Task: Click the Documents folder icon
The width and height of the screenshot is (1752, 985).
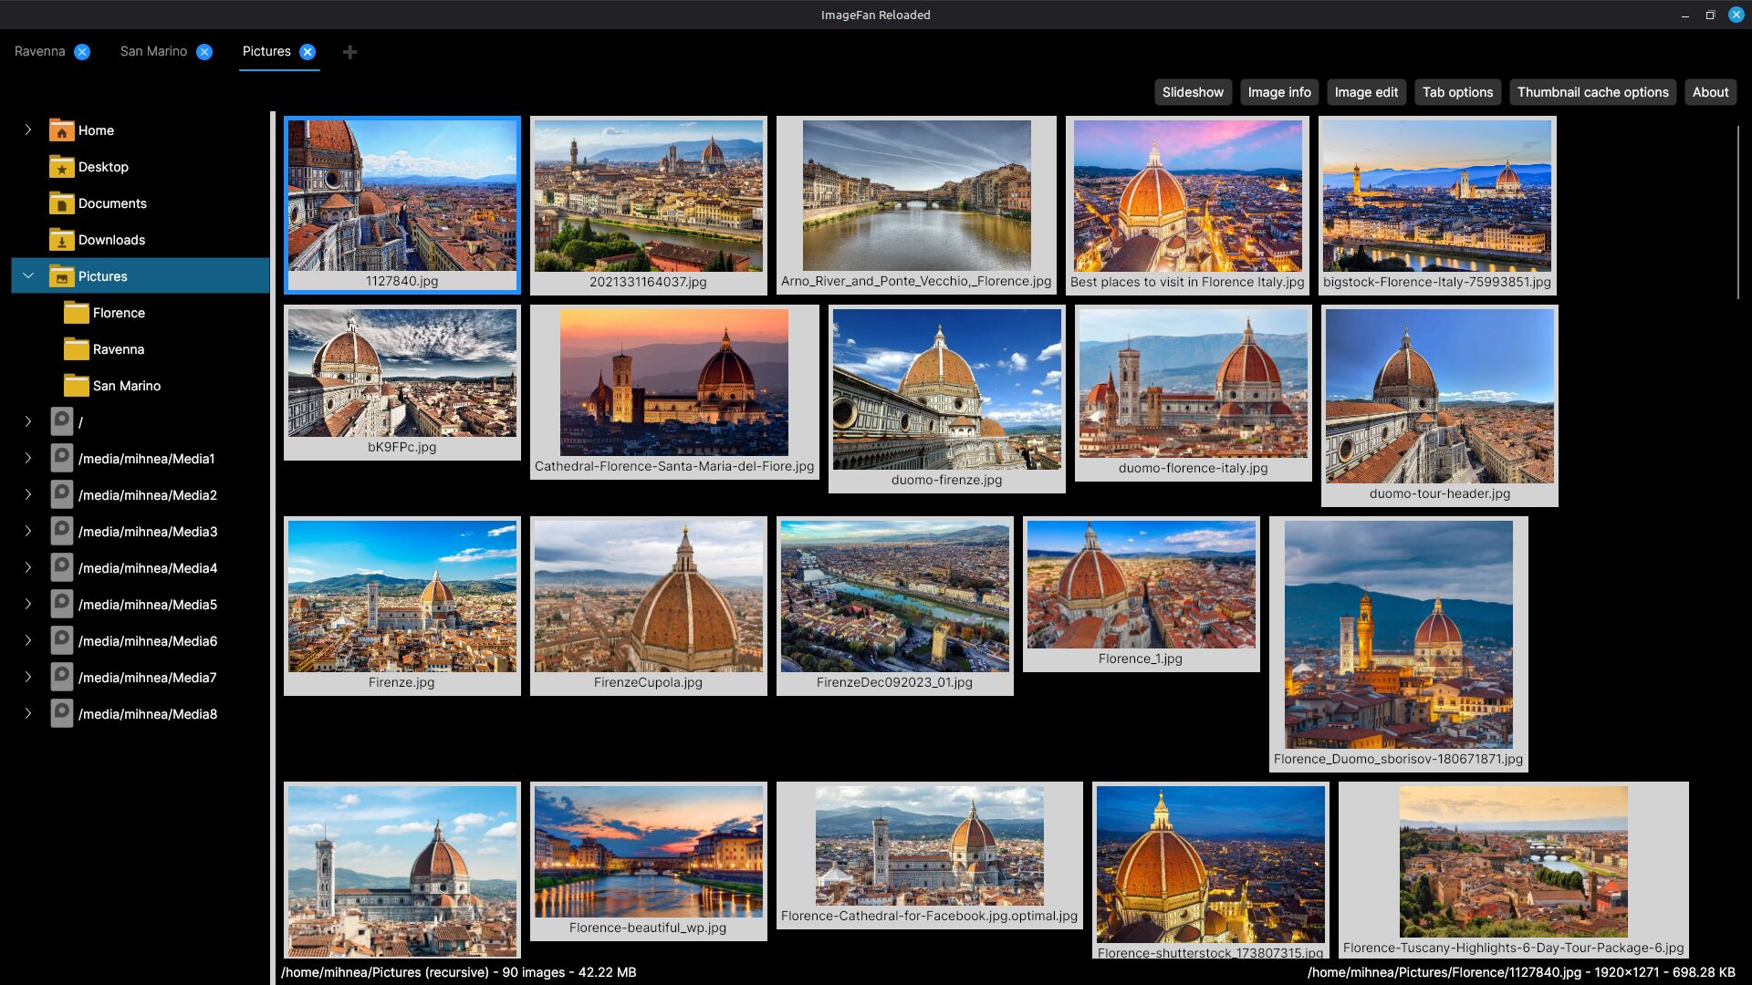Action: [x=61, y=203]
